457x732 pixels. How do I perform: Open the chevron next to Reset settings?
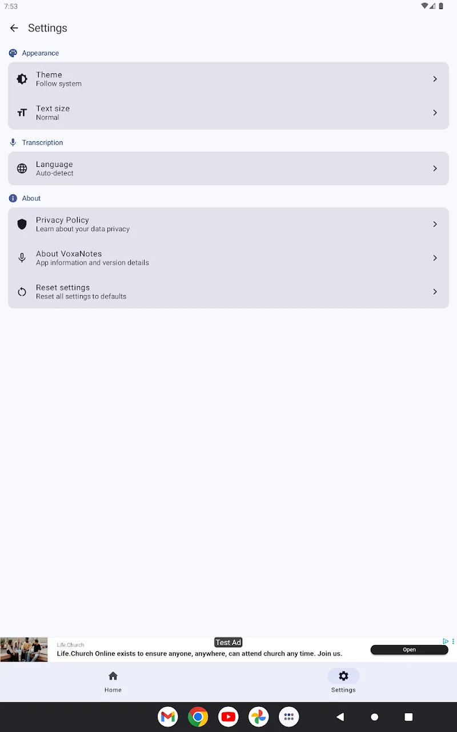435,292
